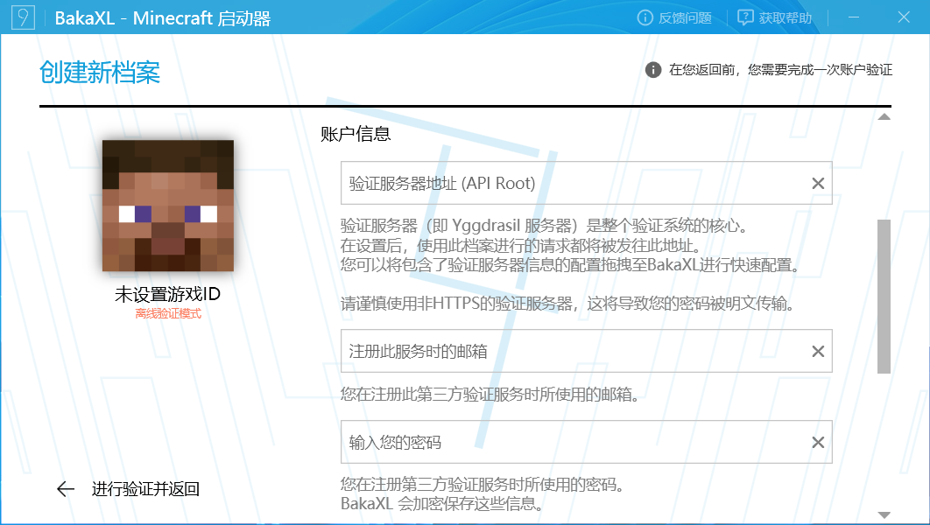Image resolution: width=930 pixels, height=525 pixels.
Task: Click the left arrow back icon
Action: [x=66, y=489]
